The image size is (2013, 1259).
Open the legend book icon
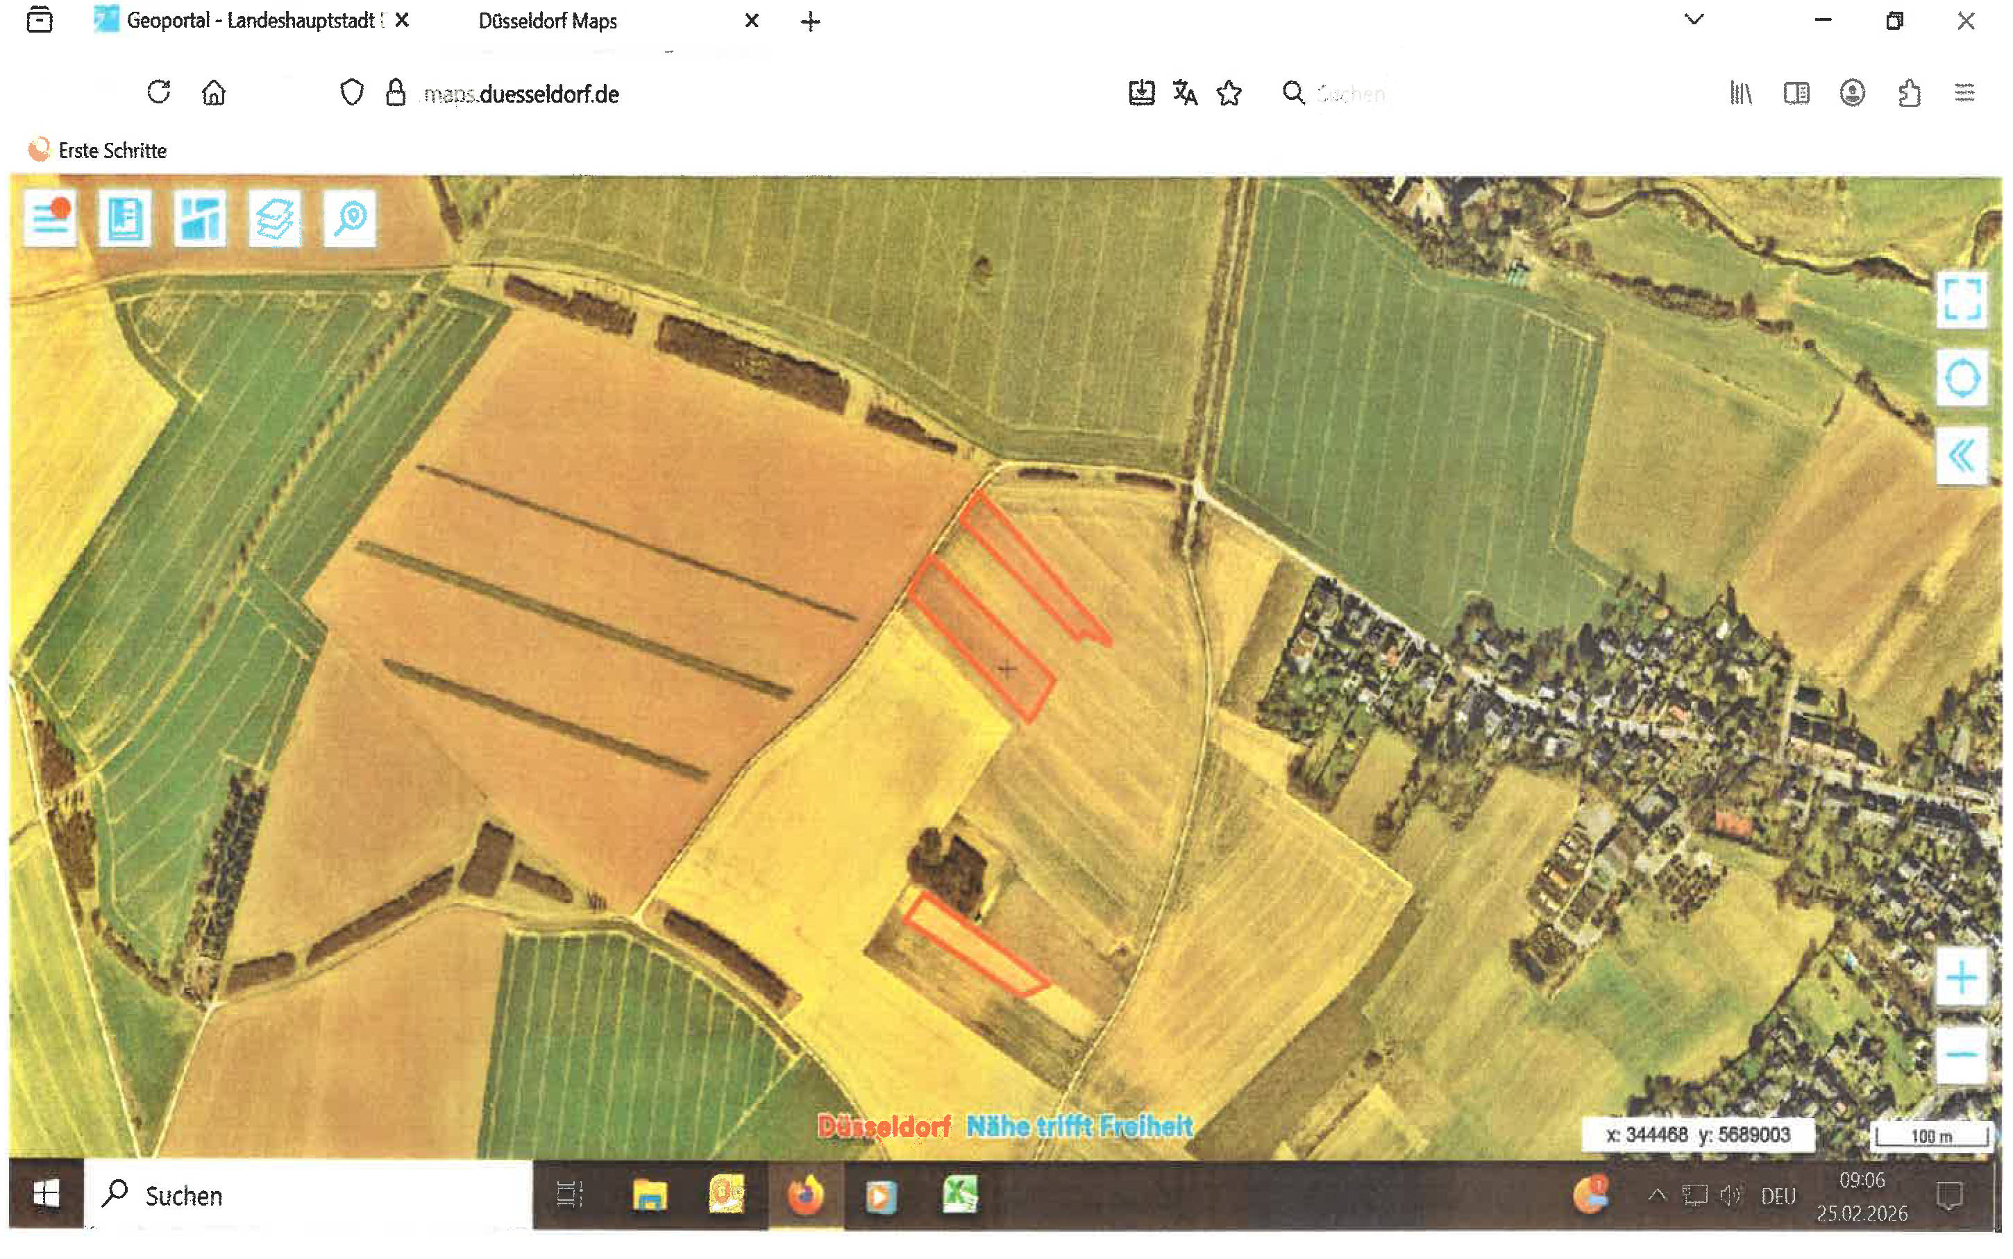pyautogui.click(x=125, y=219)
